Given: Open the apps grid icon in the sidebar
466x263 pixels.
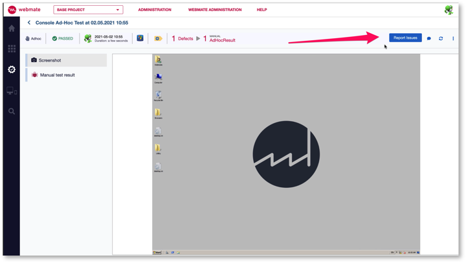Looking at the screenshot, I should pyautogui.click(x=12, y=49).
